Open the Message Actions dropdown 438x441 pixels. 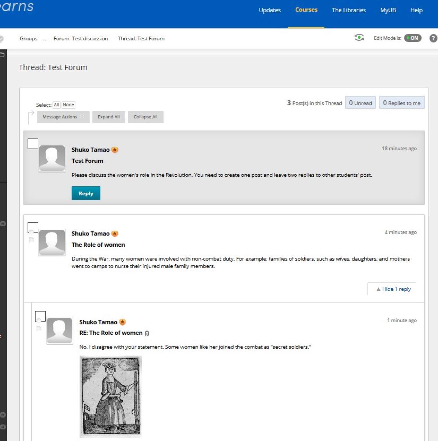pyautogui.click(x=63, y=117)
